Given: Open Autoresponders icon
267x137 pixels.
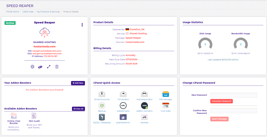Looking at the screenshot, I should [x=144, y=94].
